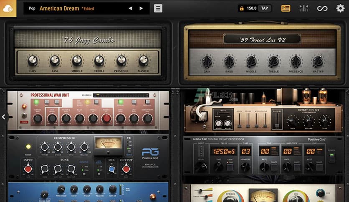
Task: Select the 150.0 BPM tempo value
Action: 251,8
